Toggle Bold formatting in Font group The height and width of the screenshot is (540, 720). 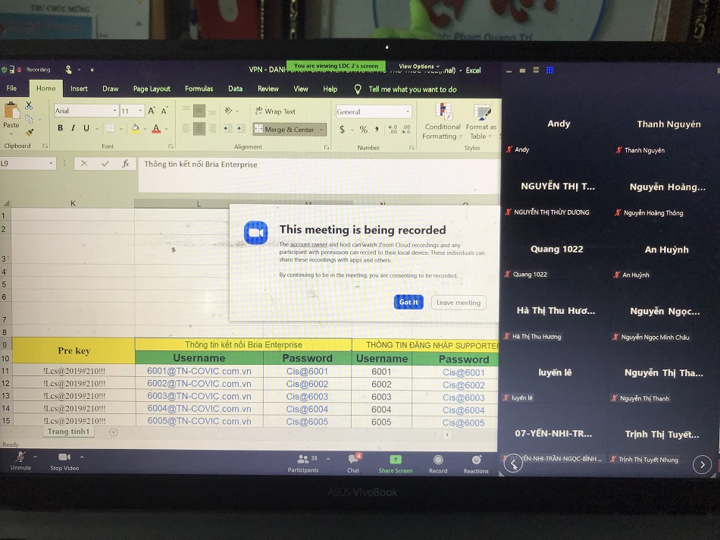point(61,129)
